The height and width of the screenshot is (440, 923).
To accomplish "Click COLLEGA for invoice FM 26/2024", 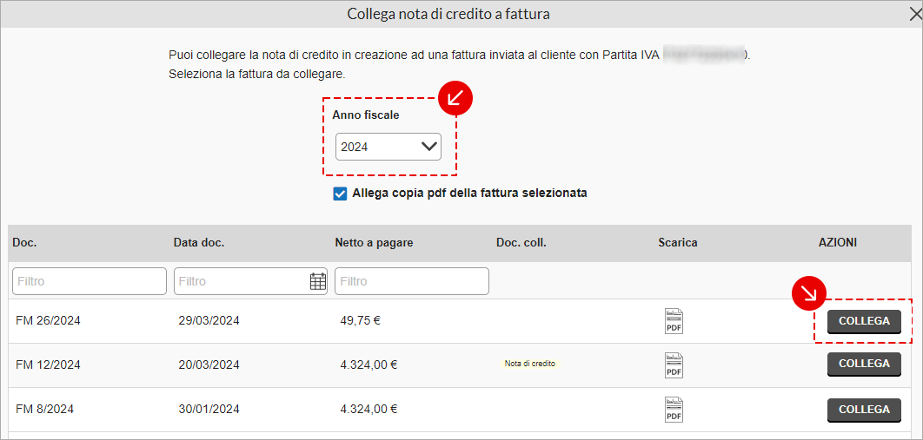I will [864, 321].
